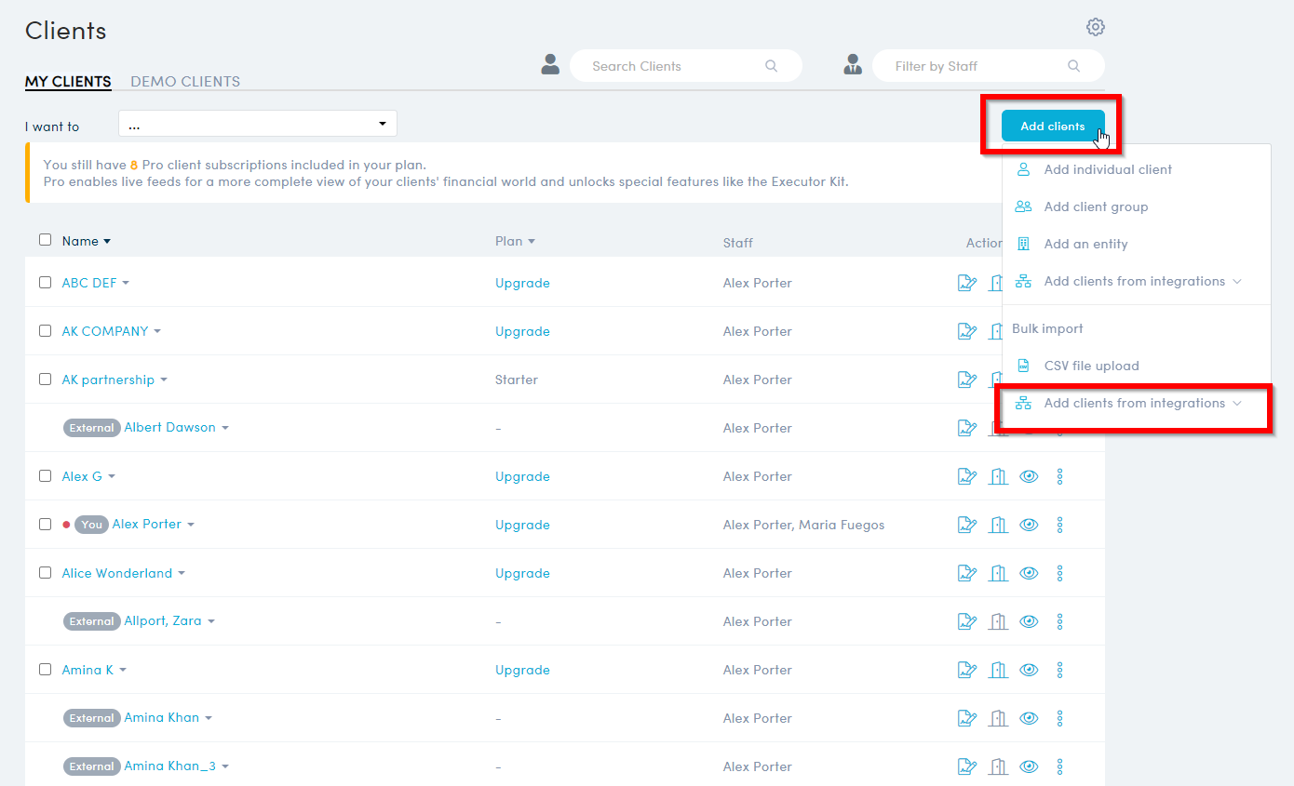Click the door icon in Amina K row
The height and width of the screenshot is (786, 1294).
[998, 670]
